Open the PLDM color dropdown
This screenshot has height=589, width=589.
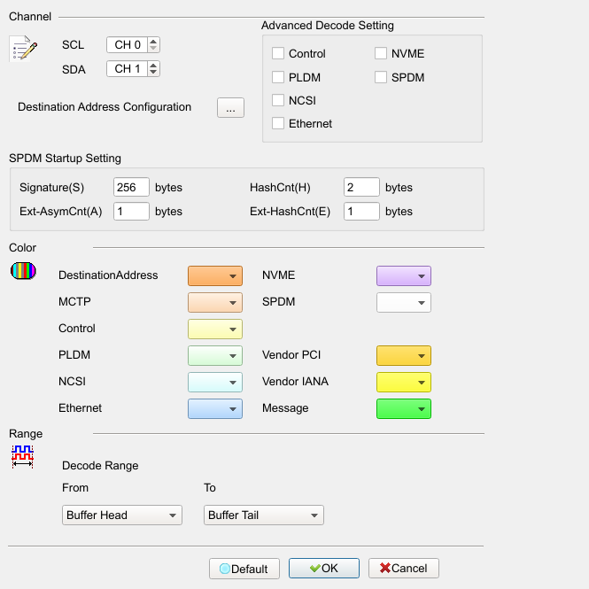click(x=215, y=355)
